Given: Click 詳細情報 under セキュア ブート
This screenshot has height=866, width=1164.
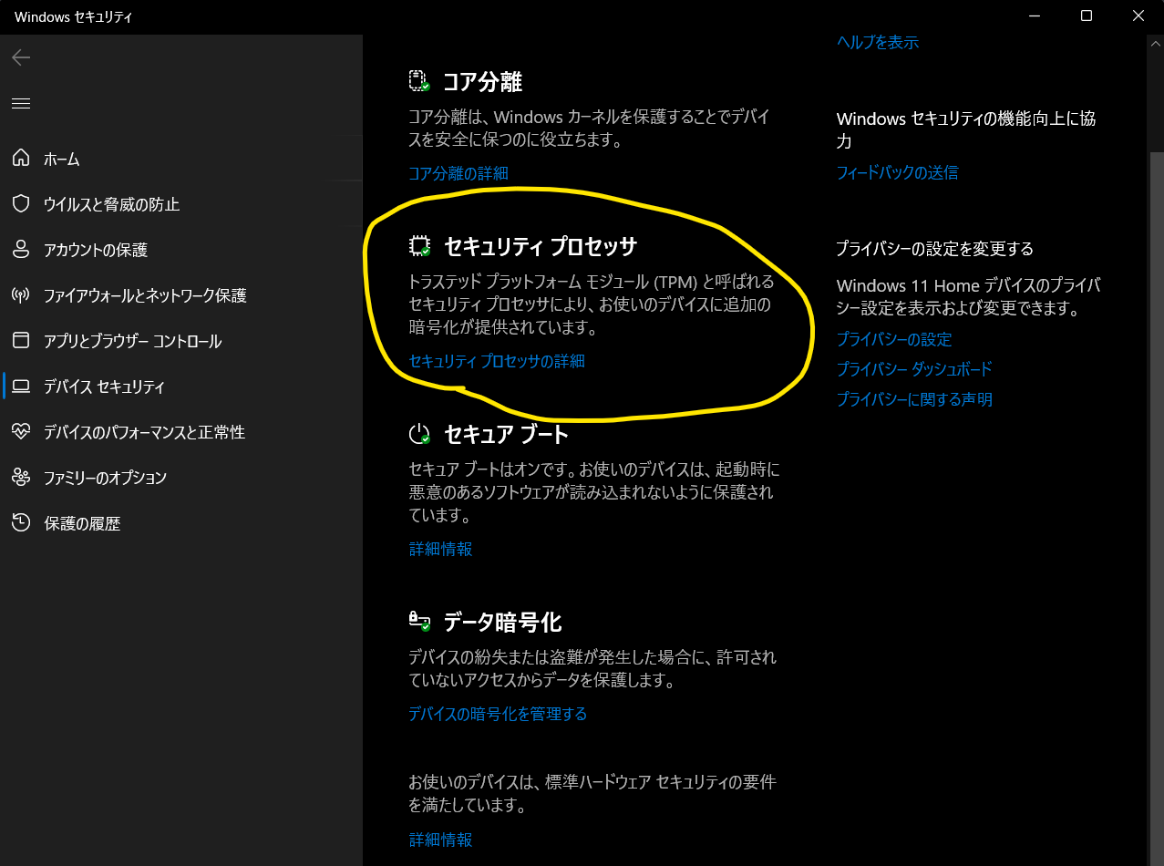Looking at the screenshot, I should click(440, 549).
